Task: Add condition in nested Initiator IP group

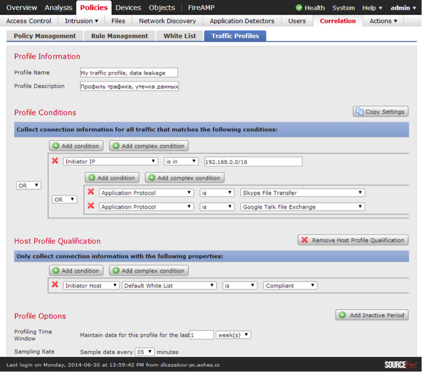Action: [x=112, y=178]
